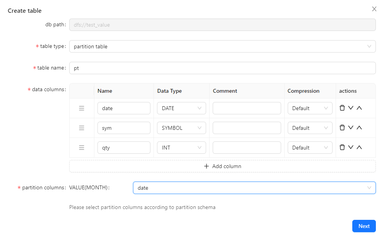The width and height of the screenshot is (384, 238).
Task: Open DATE data type dropdown
Action: (181, 108)
